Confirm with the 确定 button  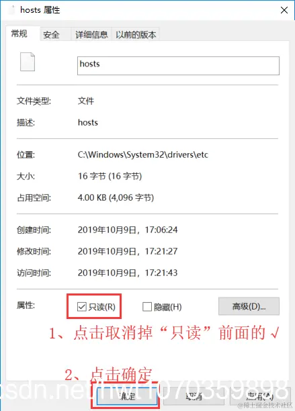[x=127, y=396]
